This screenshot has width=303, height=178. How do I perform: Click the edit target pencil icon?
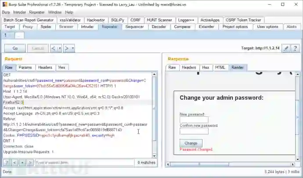pyautogui.click(x=286, y=48)
